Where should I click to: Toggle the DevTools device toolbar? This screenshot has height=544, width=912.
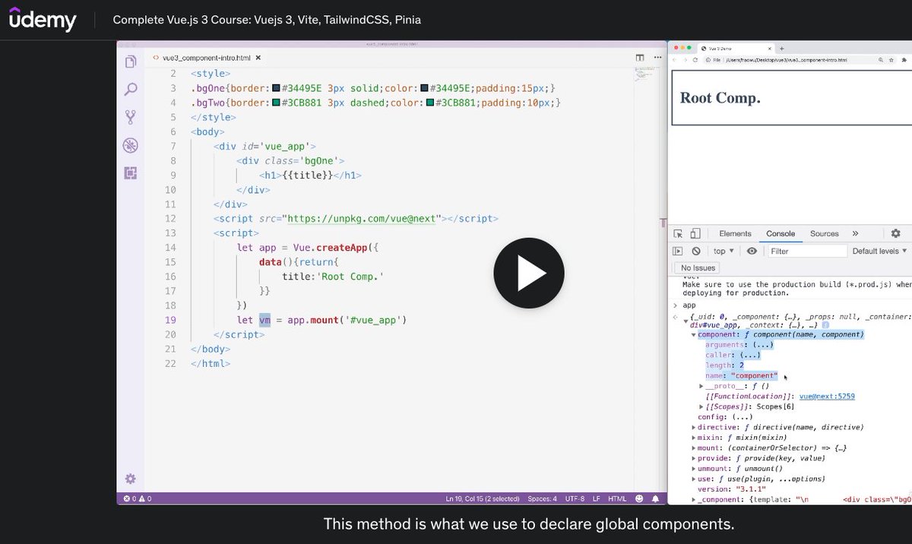[695, 234]
